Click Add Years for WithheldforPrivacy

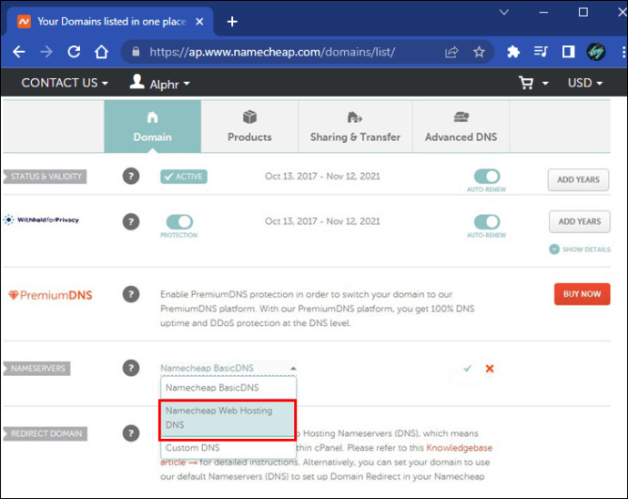point(580,221)
